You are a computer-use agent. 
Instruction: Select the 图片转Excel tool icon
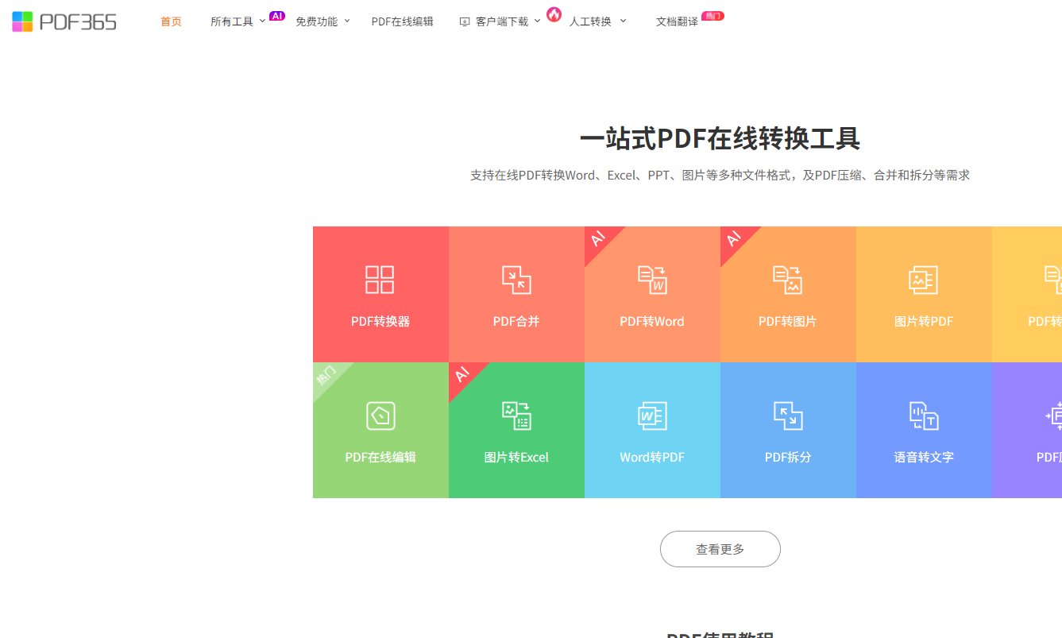(x=516, y=416)
